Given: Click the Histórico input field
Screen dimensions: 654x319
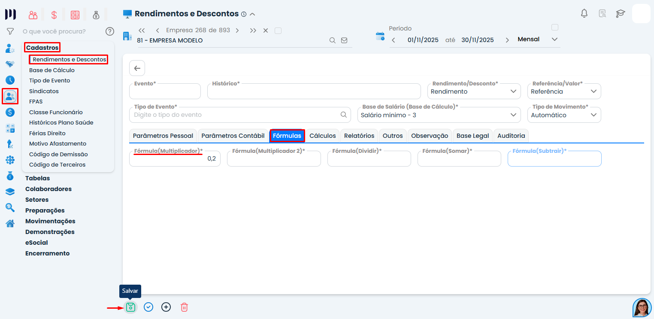Looking at the screenshot, I should [x=314, y=92].
